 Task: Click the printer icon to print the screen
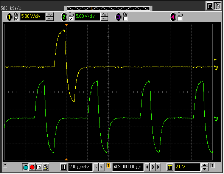pyautogui.click(x=45, y=167)
